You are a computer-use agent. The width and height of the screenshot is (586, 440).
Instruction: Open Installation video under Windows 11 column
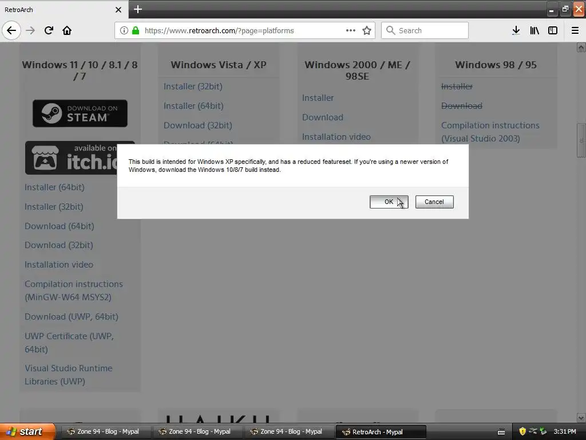coord(59,265)
